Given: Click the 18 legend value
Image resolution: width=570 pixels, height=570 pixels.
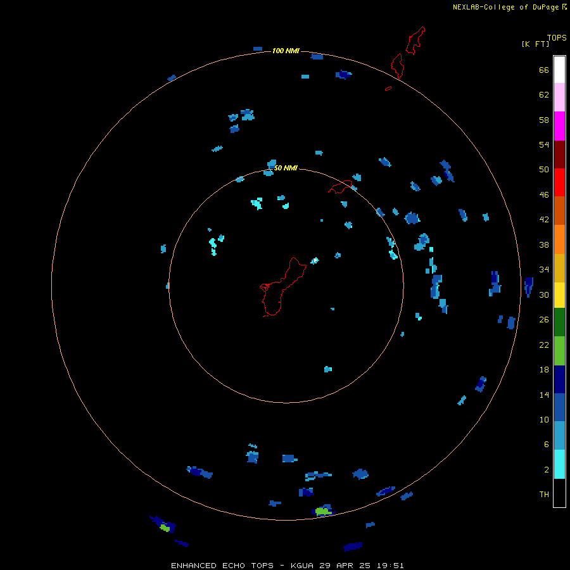Looking at the screenshot, I should 544,370.
